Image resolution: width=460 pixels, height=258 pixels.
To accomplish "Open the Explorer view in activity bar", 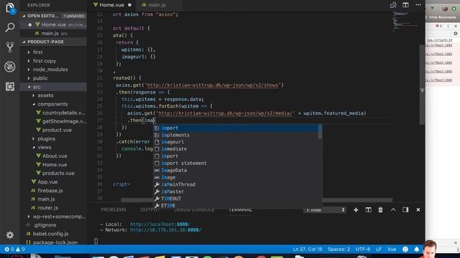I will coord(9,8).
